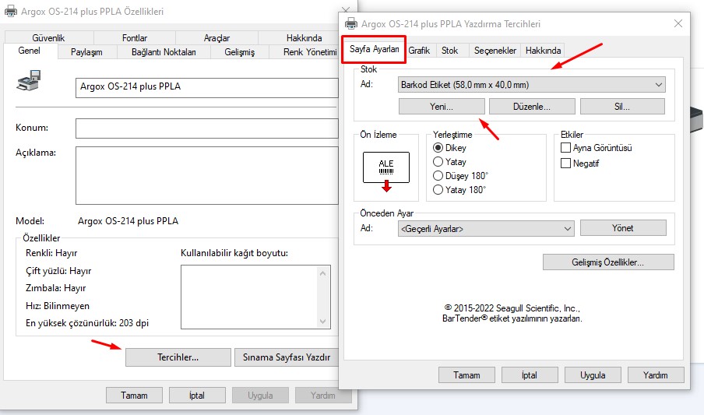
Task: Click the Kullanılabilir kağıt boyutu list box
Action: click(255, 297)
